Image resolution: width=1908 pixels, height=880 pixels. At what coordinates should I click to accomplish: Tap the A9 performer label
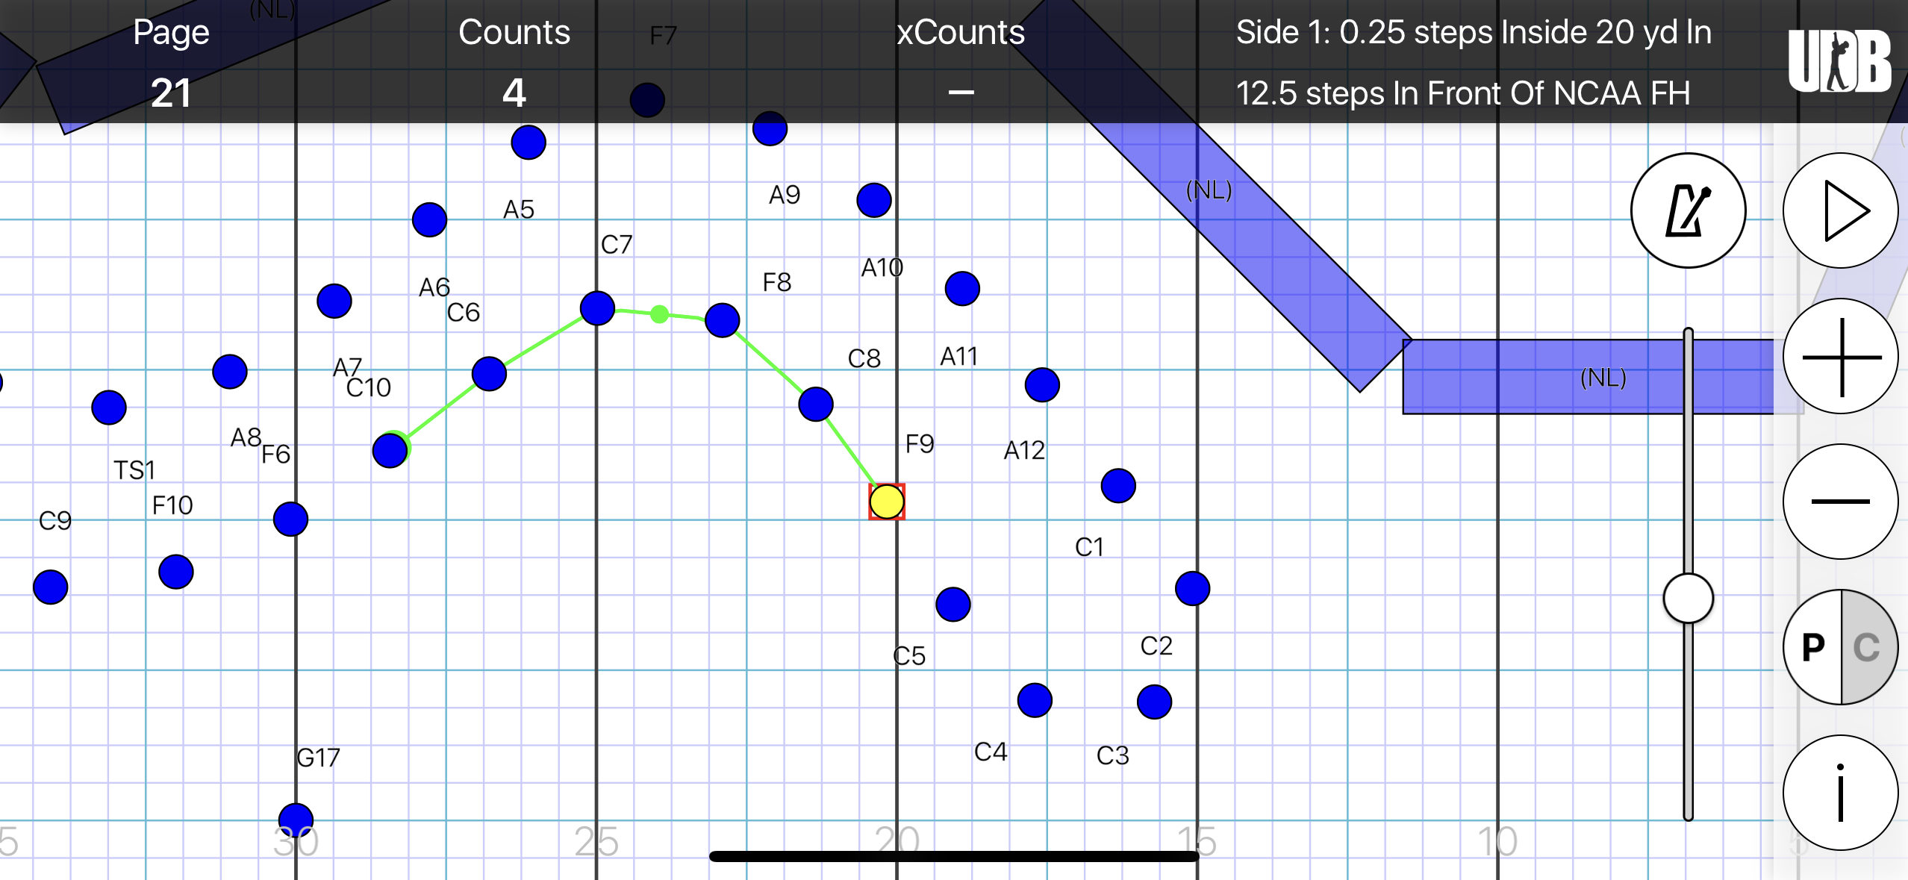[785, 195]
